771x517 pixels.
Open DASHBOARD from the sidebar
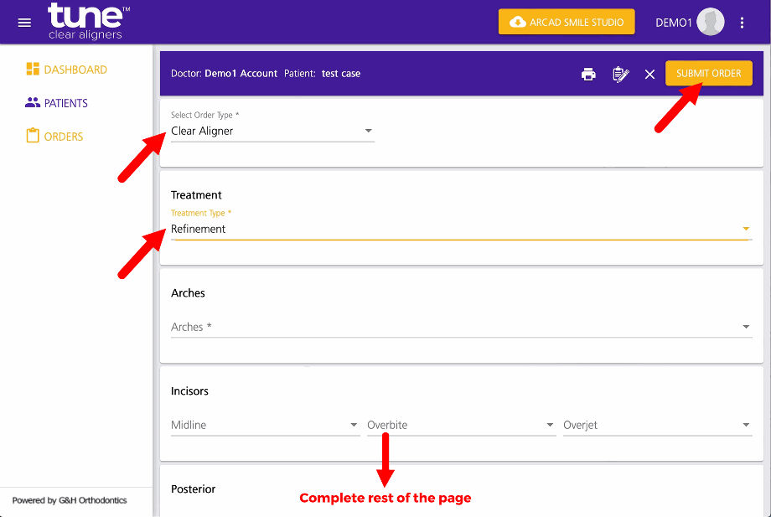point(66,70)
